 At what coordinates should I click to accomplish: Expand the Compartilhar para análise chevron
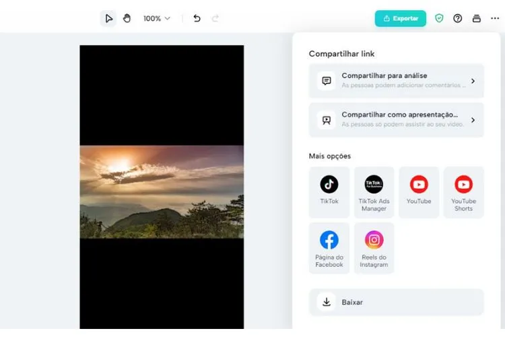pyautogui.click(x=473, y=81)
